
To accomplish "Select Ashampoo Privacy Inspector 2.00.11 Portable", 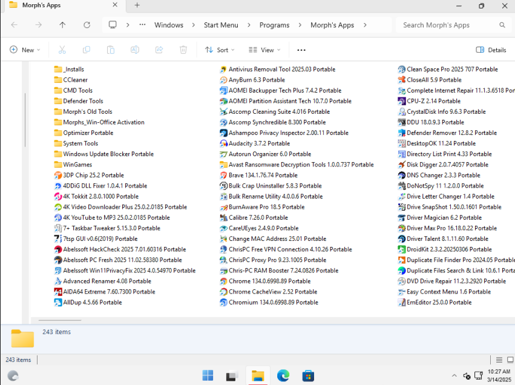I will pyautogui.click(x=284, y=133).
